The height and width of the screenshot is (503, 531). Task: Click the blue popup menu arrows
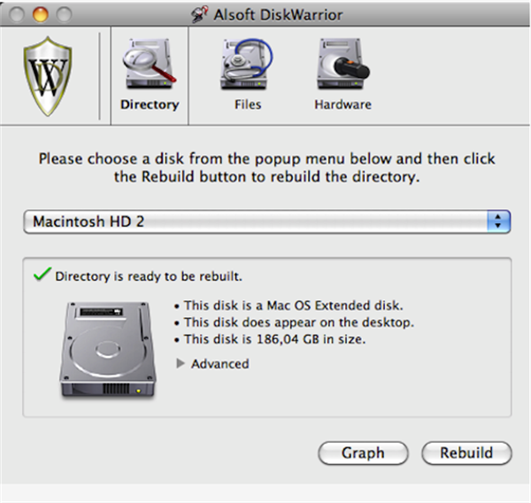coord(498,221)
